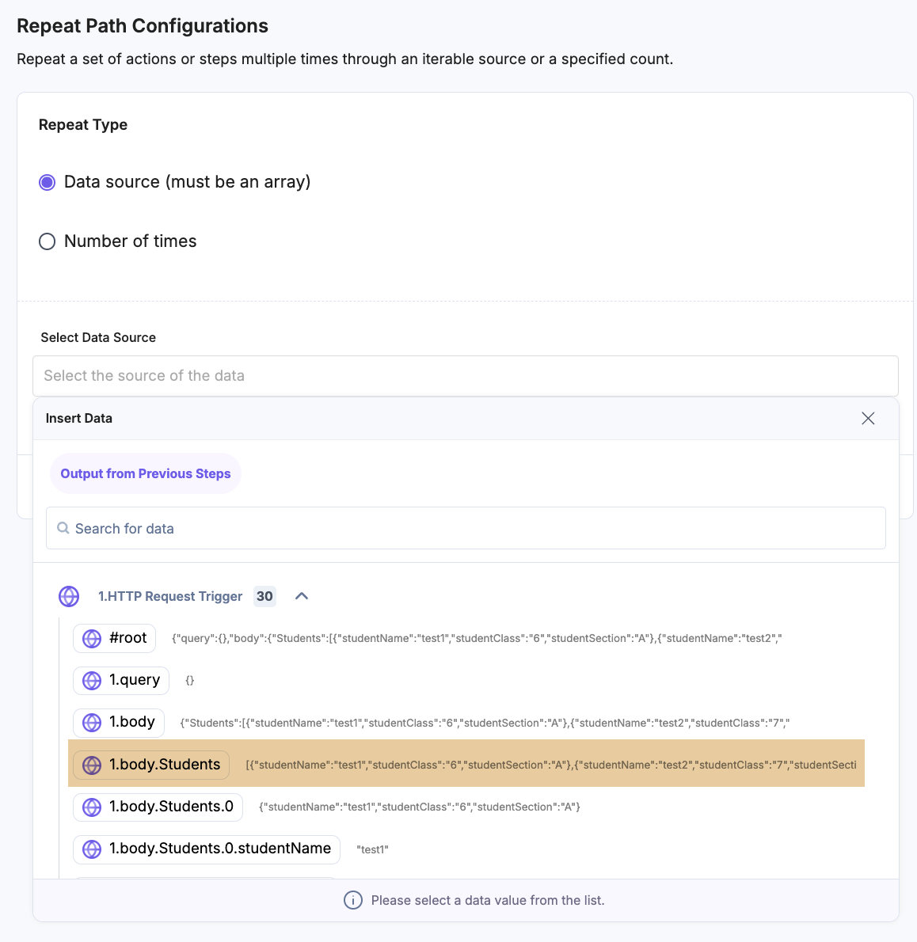This screenshot has height=942, width=917.
Task: Select the 1.query data chip
Action: (x=121, y=680)
